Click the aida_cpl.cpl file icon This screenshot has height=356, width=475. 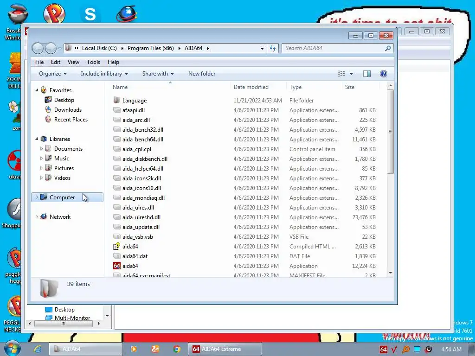coord(116,149)
